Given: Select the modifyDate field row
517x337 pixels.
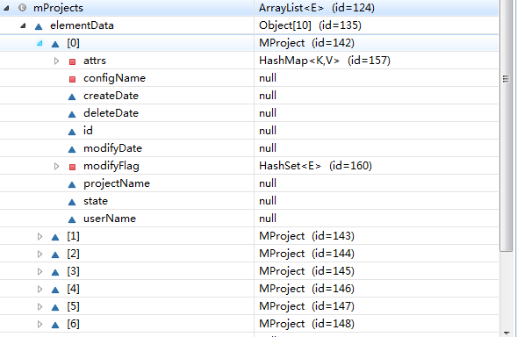Looking at the screenshot, I should point(249,148).
